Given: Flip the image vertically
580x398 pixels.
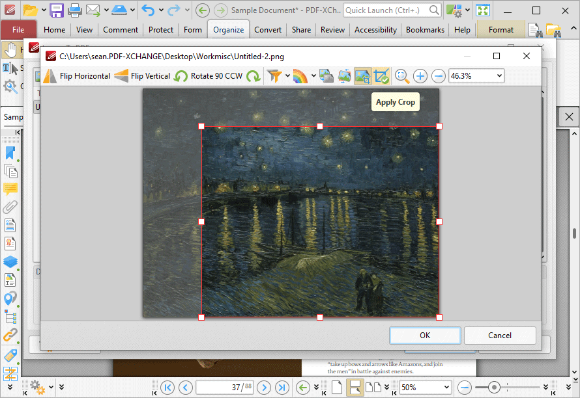Looking at the screenshot, I should [x=143, y=76].
